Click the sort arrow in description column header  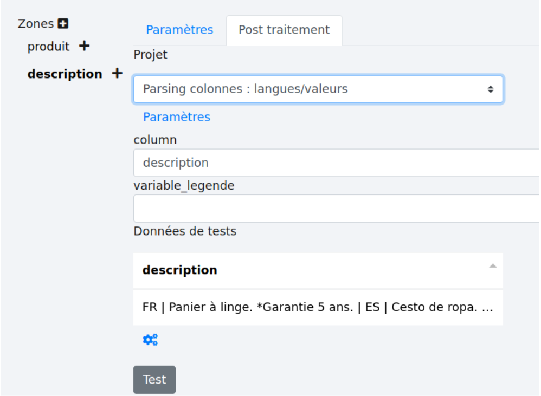pyautogui.click(x=492, y=266)
